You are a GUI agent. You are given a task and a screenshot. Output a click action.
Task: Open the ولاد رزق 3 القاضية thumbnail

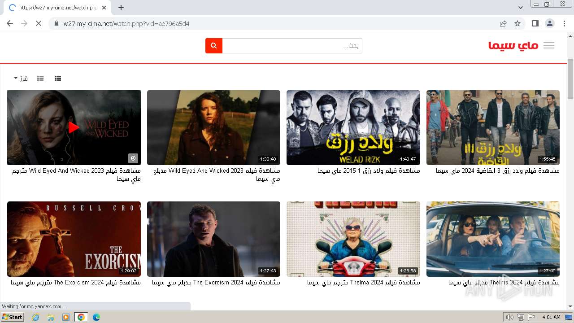pos(493,127)
